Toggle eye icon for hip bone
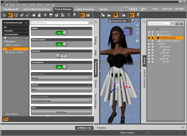Viewport: 187px width, 136px height. click(149, 44)
